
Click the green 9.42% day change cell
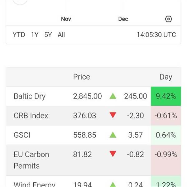pyautogui.click(x=166, y=96)
